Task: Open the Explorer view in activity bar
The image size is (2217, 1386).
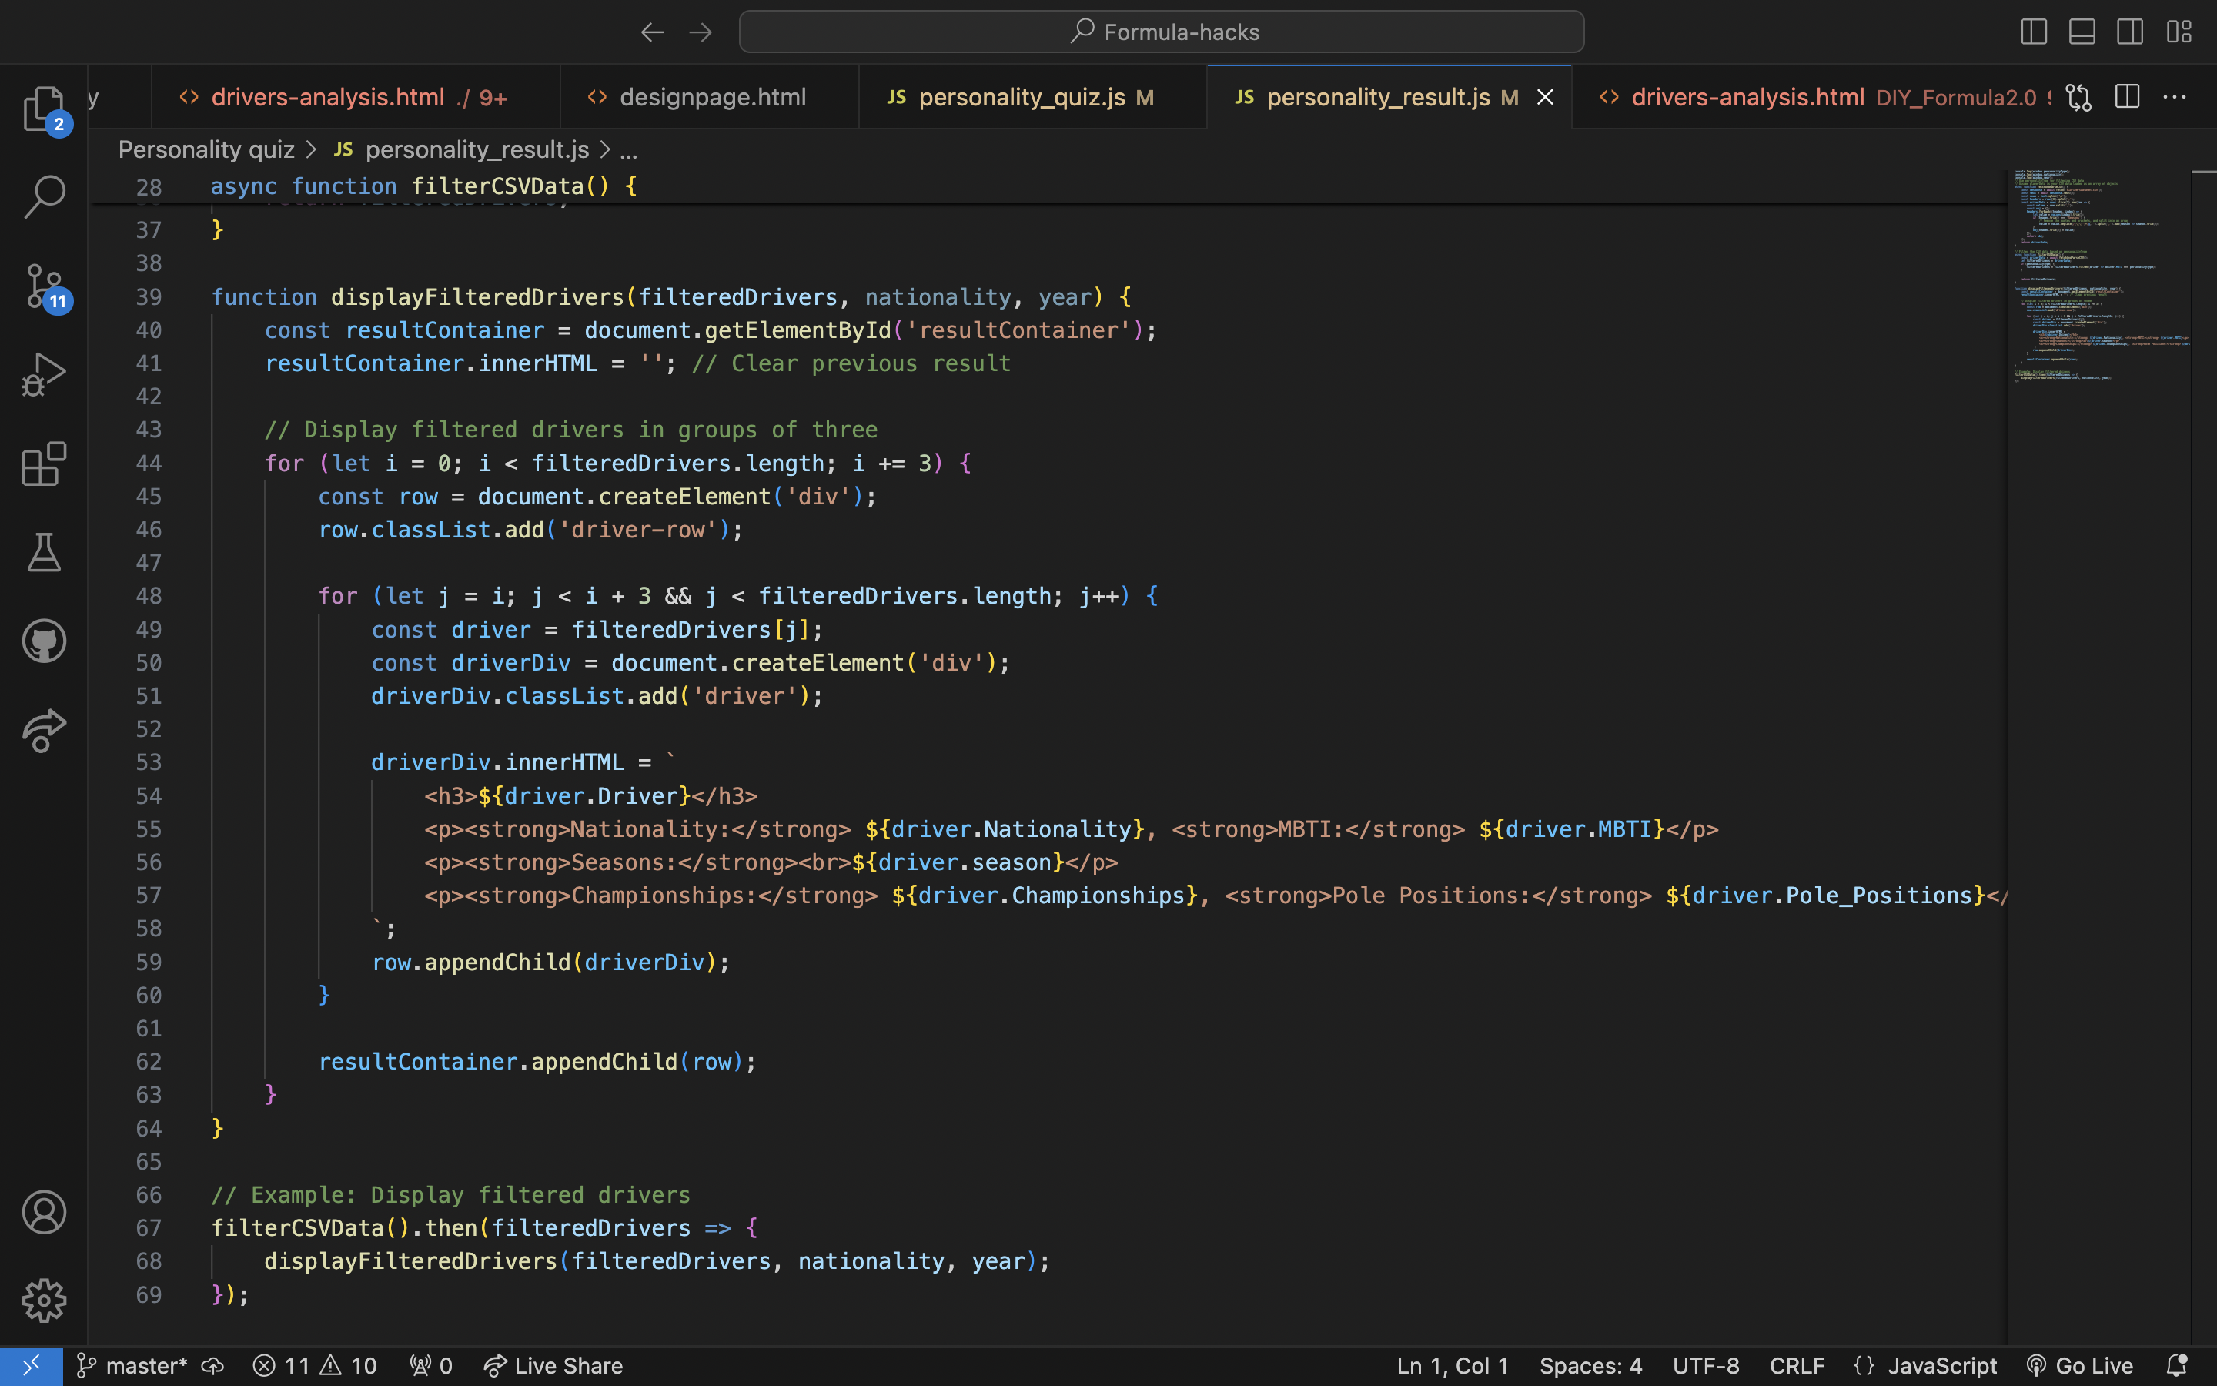Action: point(43,108)
